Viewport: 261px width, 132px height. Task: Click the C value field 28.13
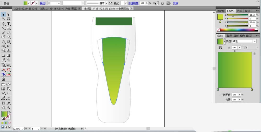point(252,15)
